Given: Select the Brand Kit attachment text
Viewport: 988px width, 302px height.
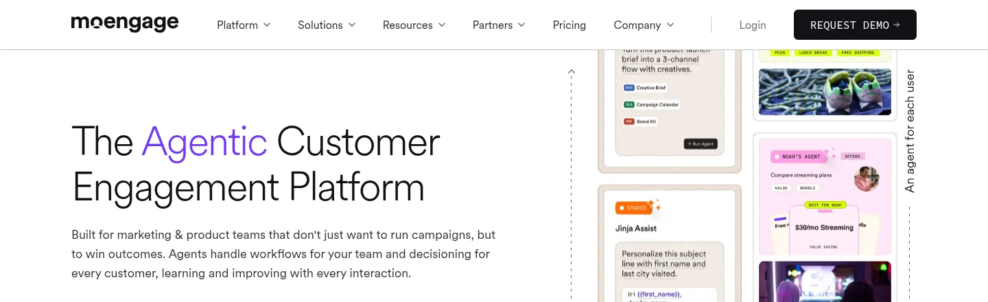Looking at the screenshot, I should click(x=646, y=121).
